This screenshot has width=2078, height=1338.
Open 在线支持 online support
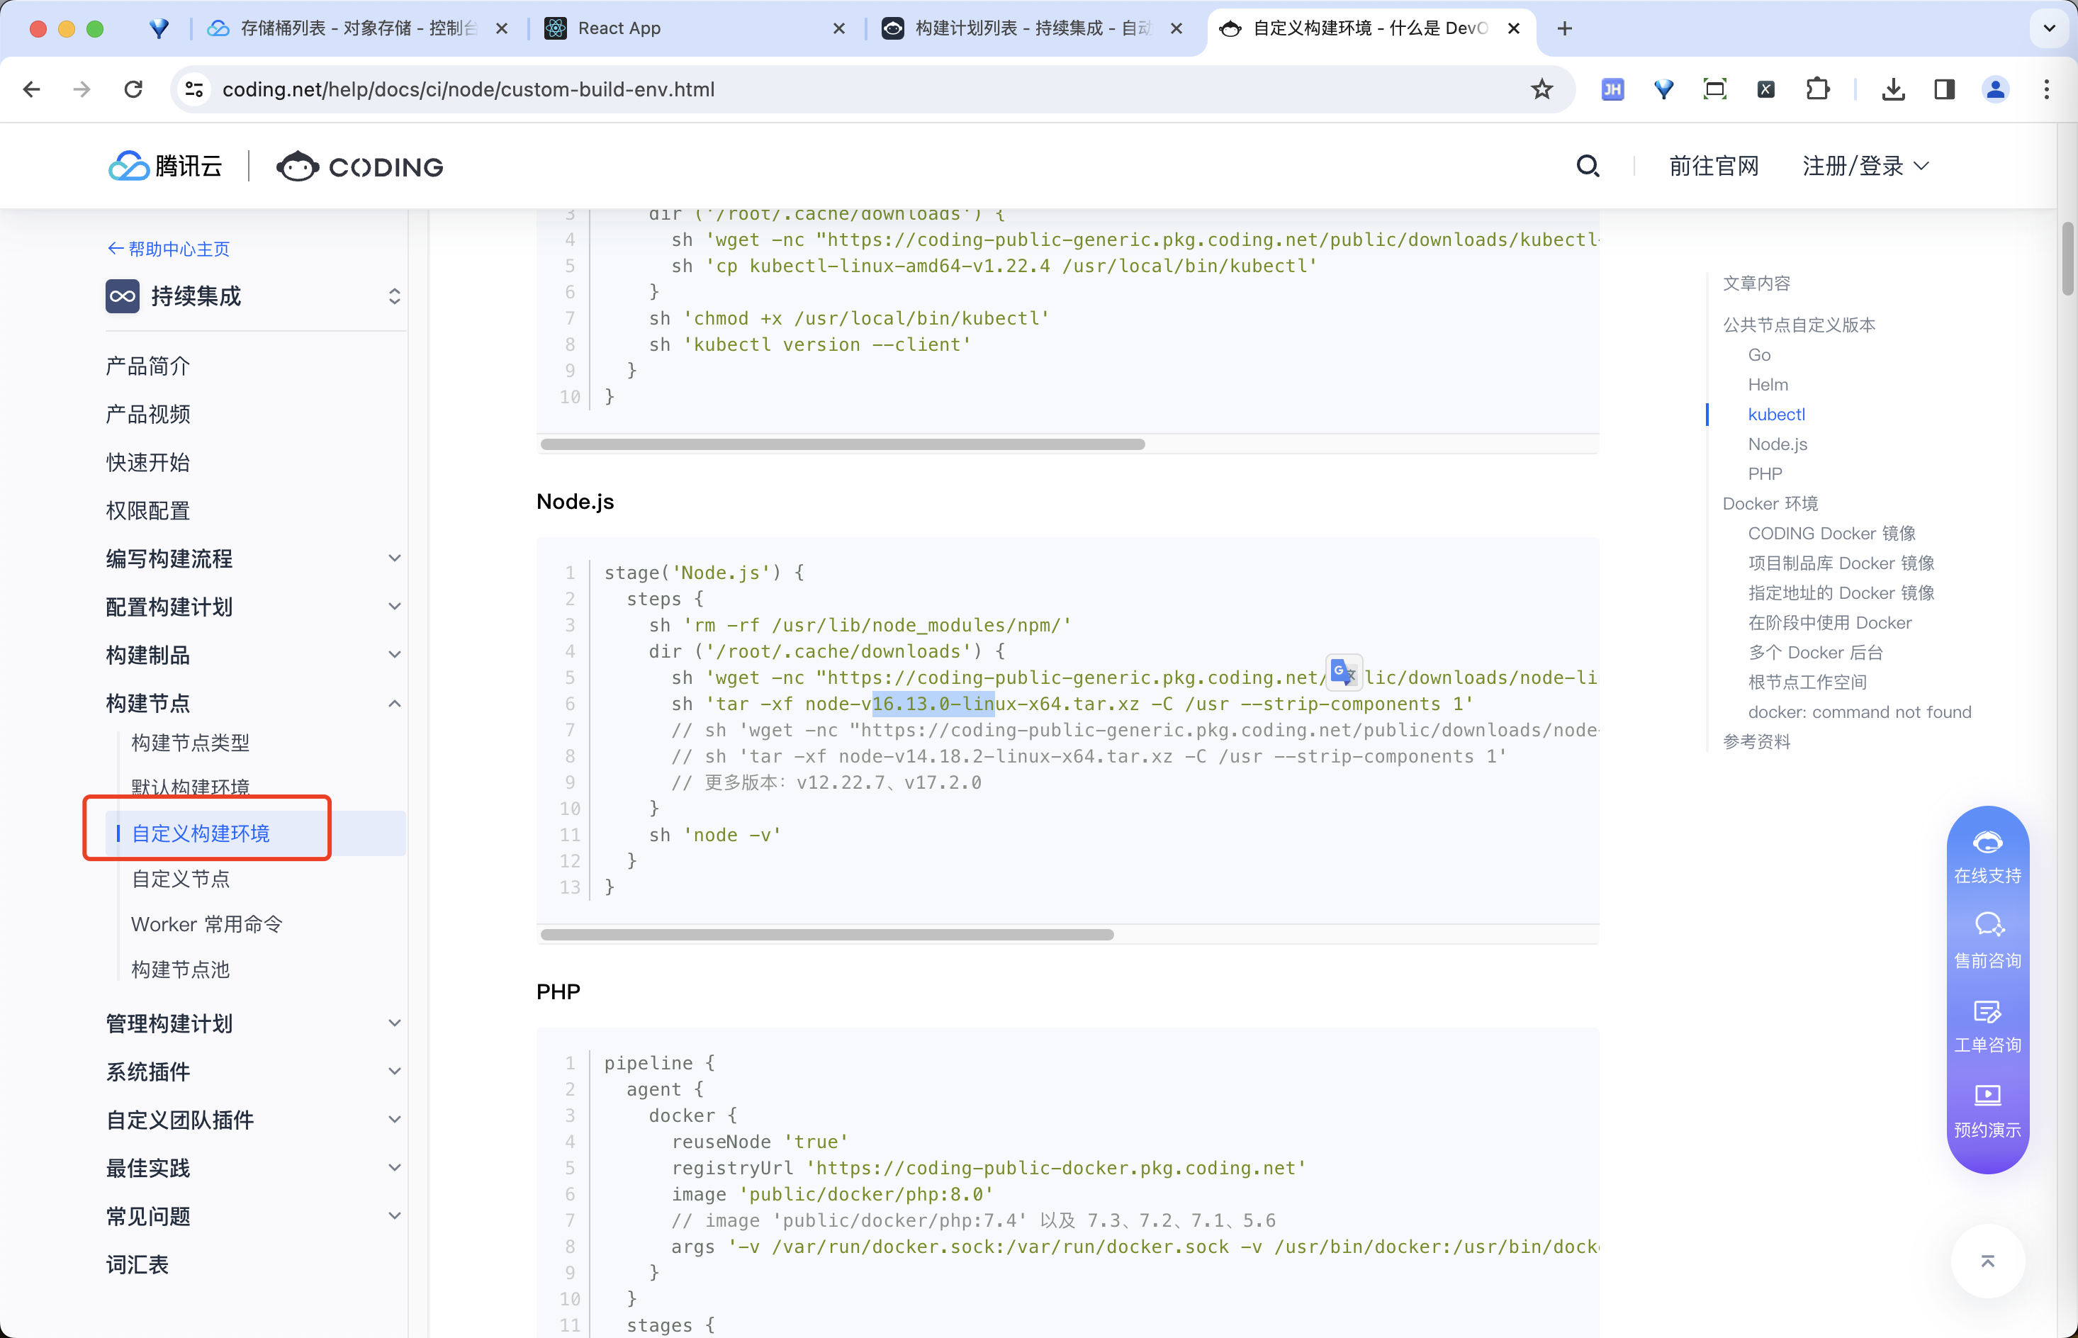tap(1988, 857)
